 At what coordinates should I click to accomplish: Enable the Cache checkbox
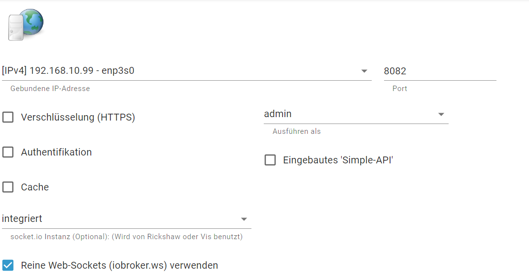(8, 187)
